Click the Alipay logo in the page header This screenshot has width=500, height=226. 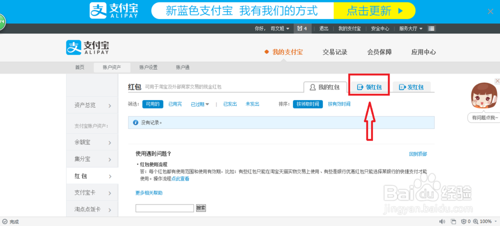pyautogui.click(x=87, y=48)
